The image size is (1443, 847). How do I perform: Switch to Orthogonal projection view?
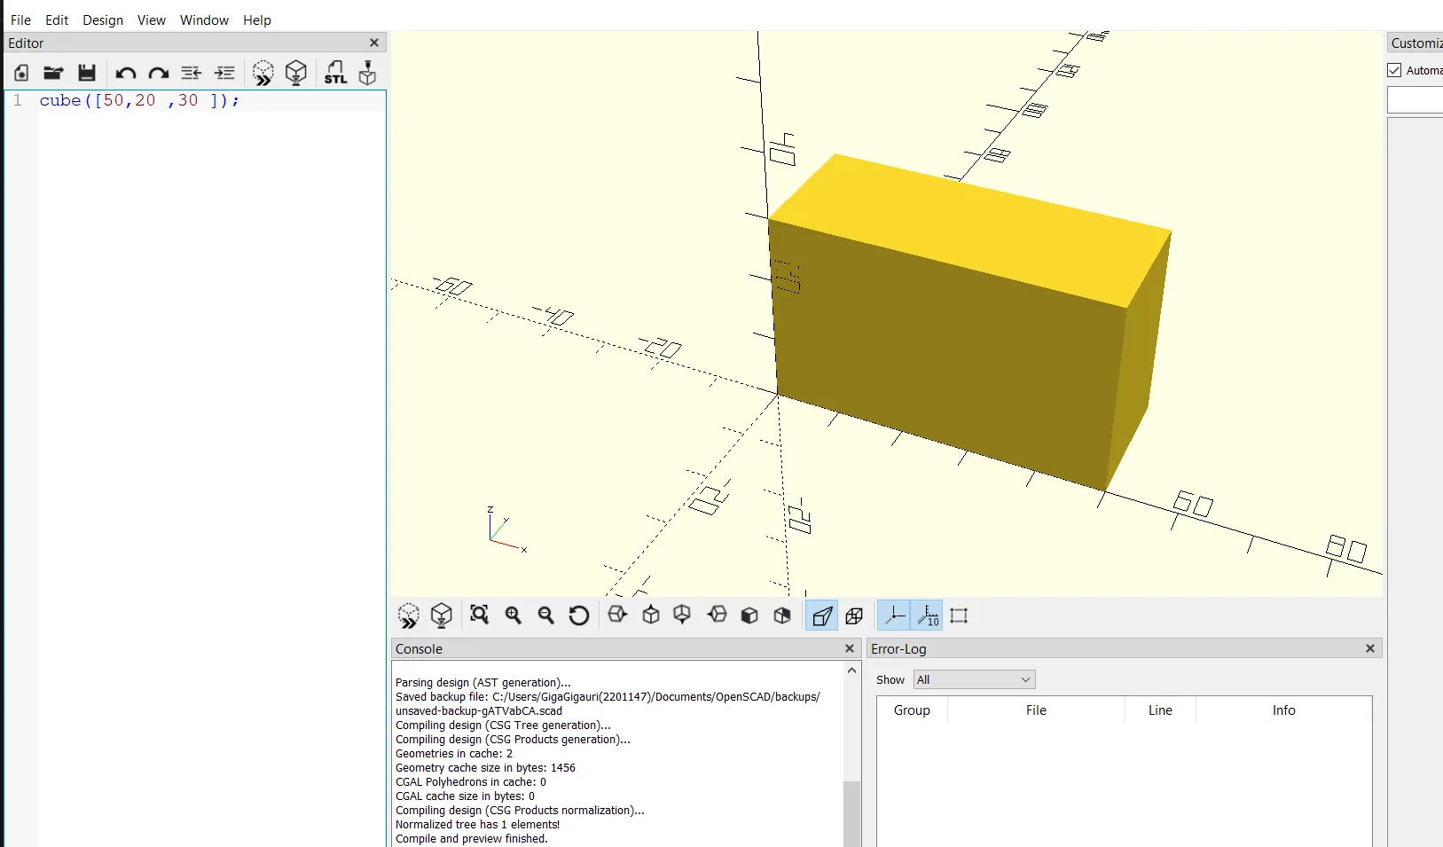(855, 616)
